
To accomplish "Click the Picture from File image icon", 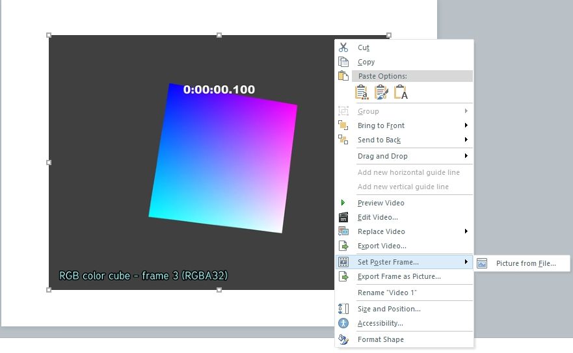I will pos(482,263).
